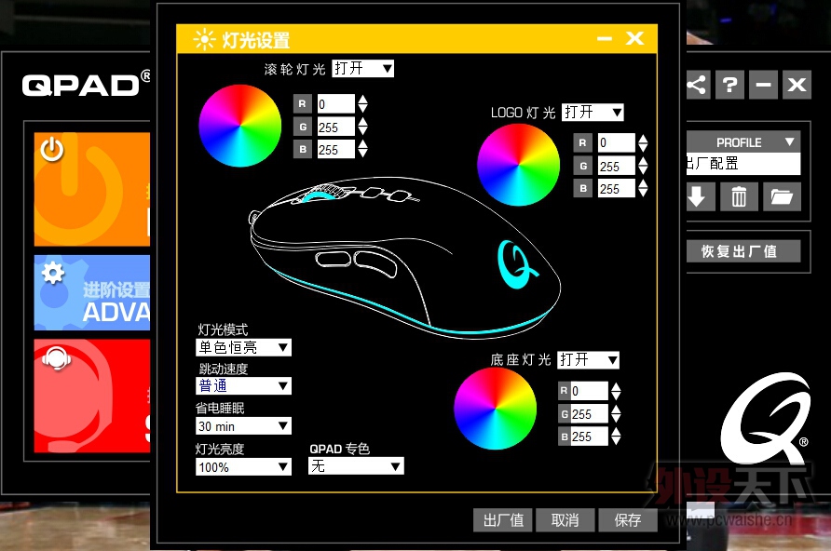
Task: Open profile with the folder icon
Action: click(x=782, y=196)
